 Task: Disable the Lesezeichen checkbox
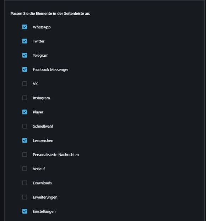coord(25,140)
